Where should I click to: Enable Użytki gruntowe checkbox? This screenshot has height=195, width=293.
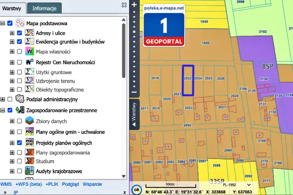pos(20,72)
